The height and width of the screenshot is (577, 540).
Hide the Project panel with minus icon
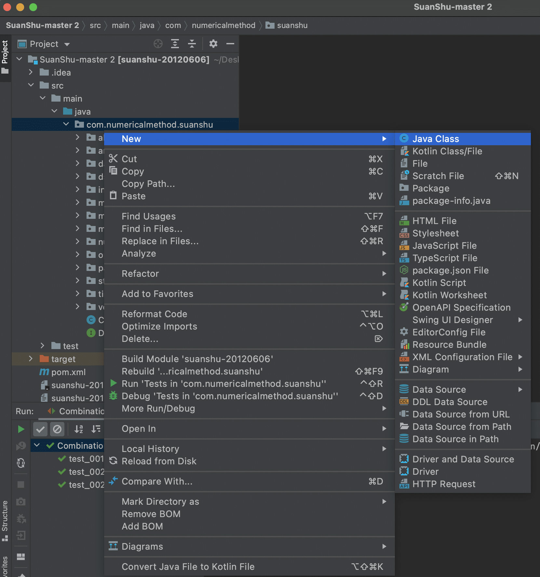230,44
